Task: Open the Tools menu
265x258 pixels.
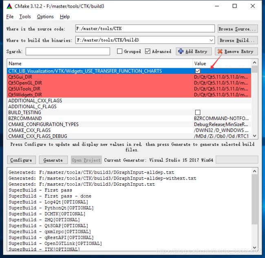Action: pyautogui.click(x=25, y=17)
